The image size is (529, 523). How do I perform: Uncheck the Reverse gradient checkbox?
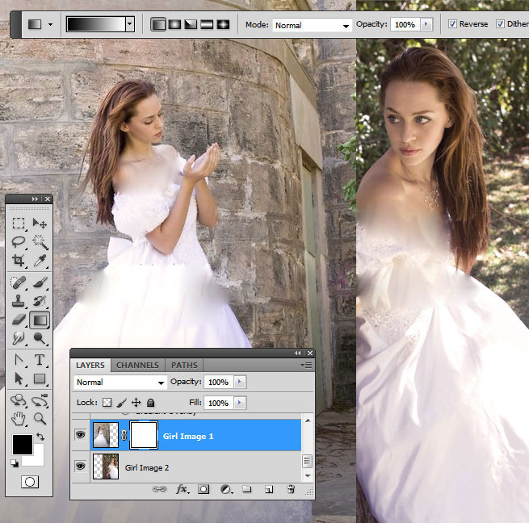(x=451, y=24)
